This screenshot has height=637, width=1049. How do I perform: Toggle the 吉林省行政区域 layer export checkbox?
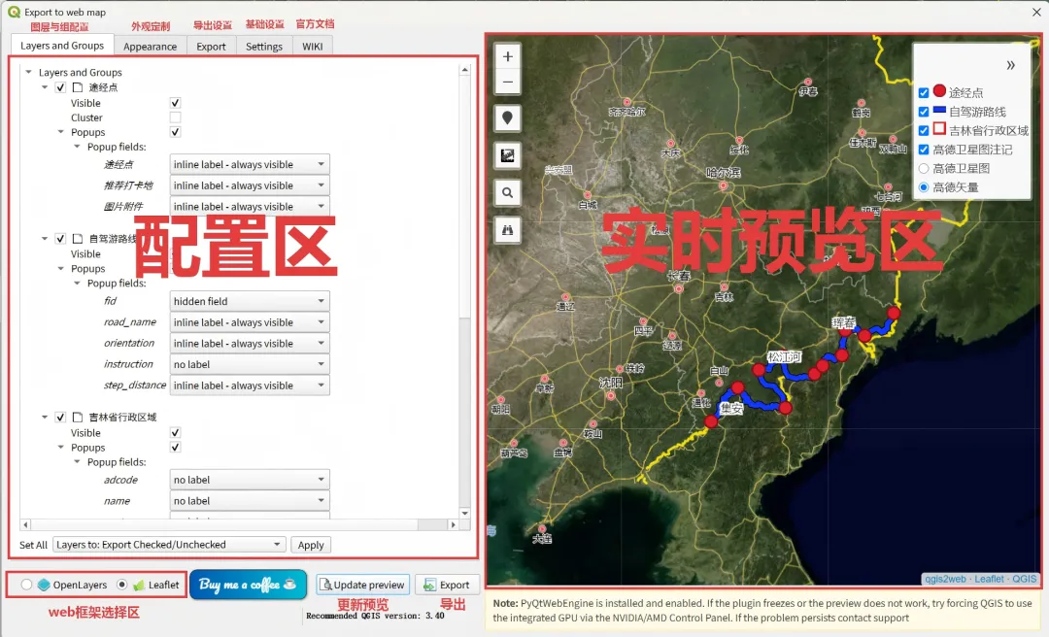[60, 418]
